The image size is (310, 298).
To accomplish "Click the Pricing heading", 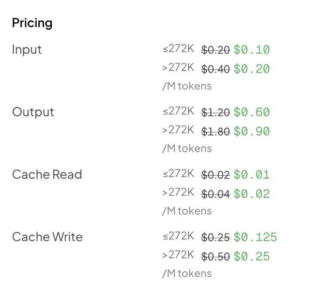I will (32, 23).
